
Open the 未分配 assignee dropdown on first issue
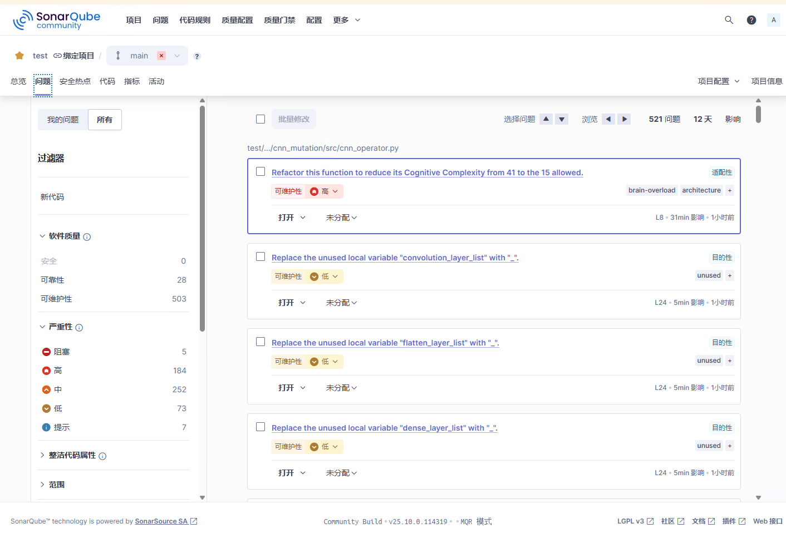341,217
